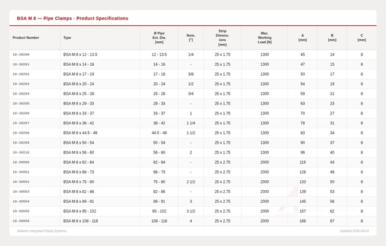Select product number 10-39206
This screenshot has width=386, height=246.
[x=21, y=114]
